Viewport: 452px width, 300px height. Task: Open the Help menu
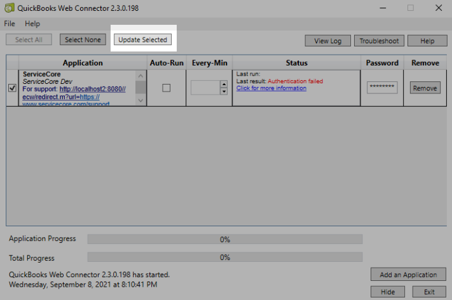tap(32, 24)
